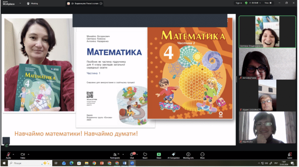Open screen share options in shared screen tab
The height and width of the screenshot is (167, 299).
point(102,4)
